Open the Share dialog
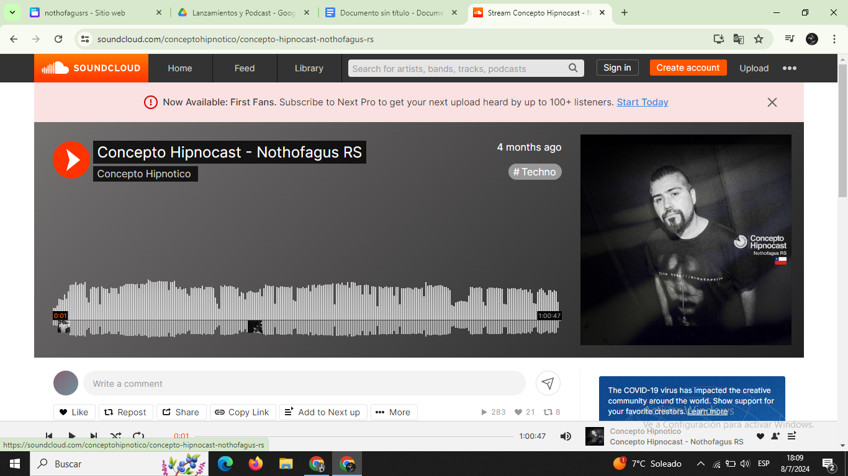The height and width of the screenshot is (476, 848). [181, 412]
